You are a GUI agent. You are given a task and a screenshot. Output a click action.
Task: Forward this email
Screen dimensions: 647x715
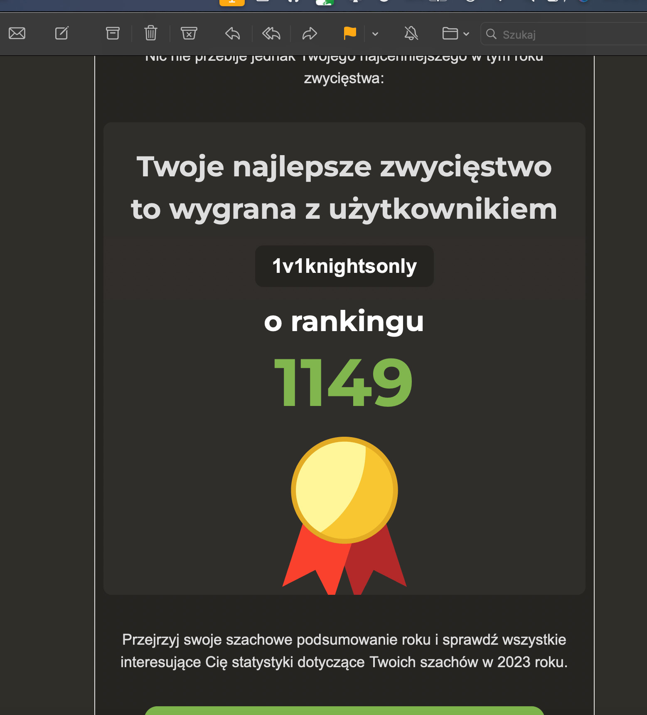310,33
